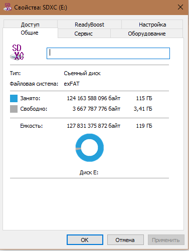Switch to the Доступ tab
This screenshot has width=189, height=251.
[30, 25]
